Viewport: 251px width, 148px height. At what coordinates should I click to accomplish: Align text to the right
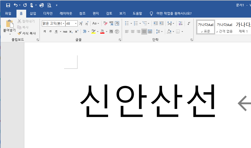[x=138, y=31]
